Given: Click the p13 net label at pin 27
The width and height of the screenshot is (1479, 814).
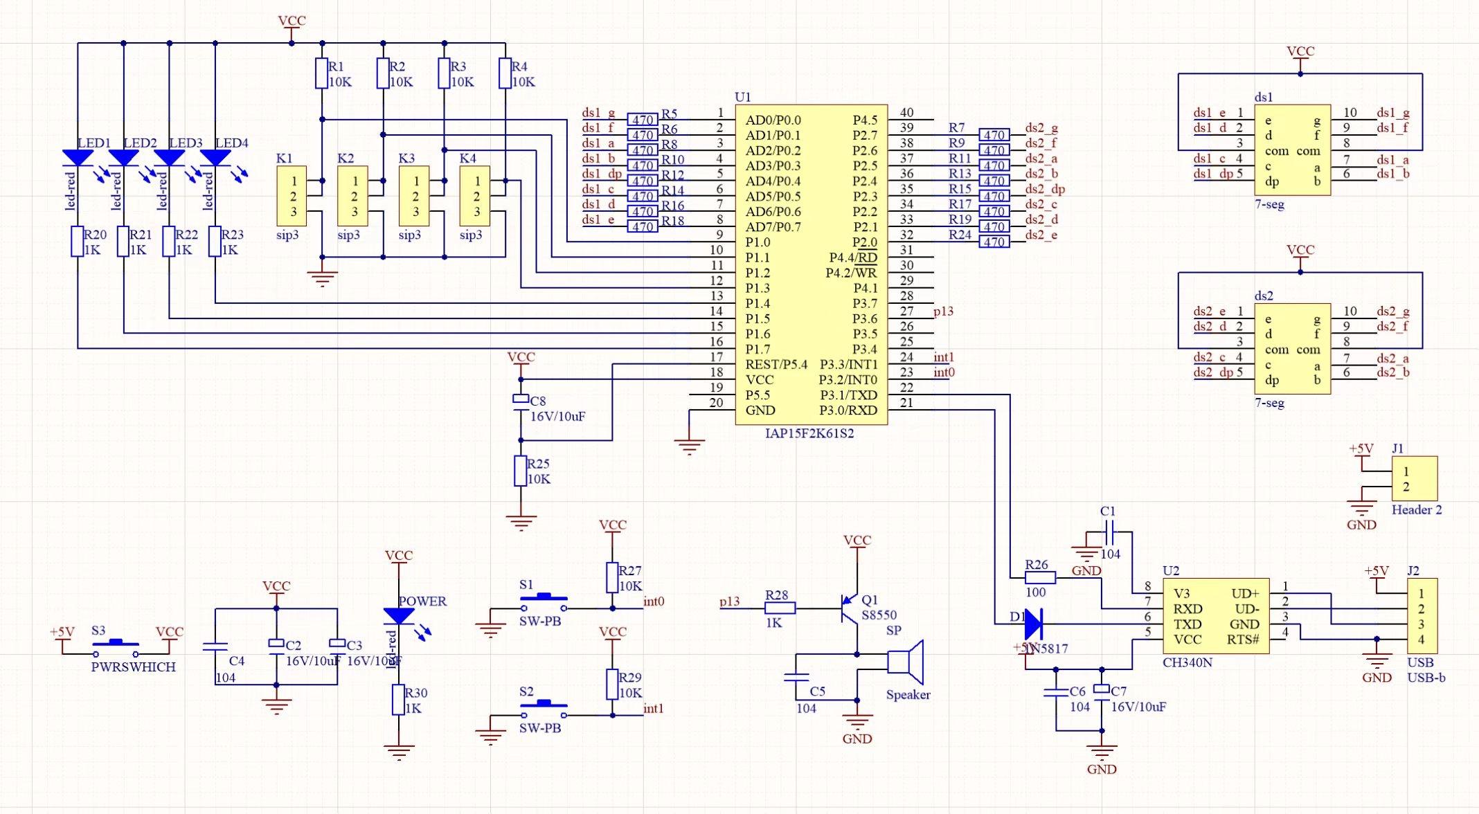Looking at the screenshot, I should click(x=943, y=311).
